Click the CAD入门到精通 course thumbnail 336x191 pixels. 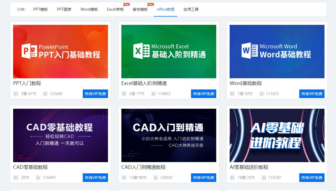point(169,135)
